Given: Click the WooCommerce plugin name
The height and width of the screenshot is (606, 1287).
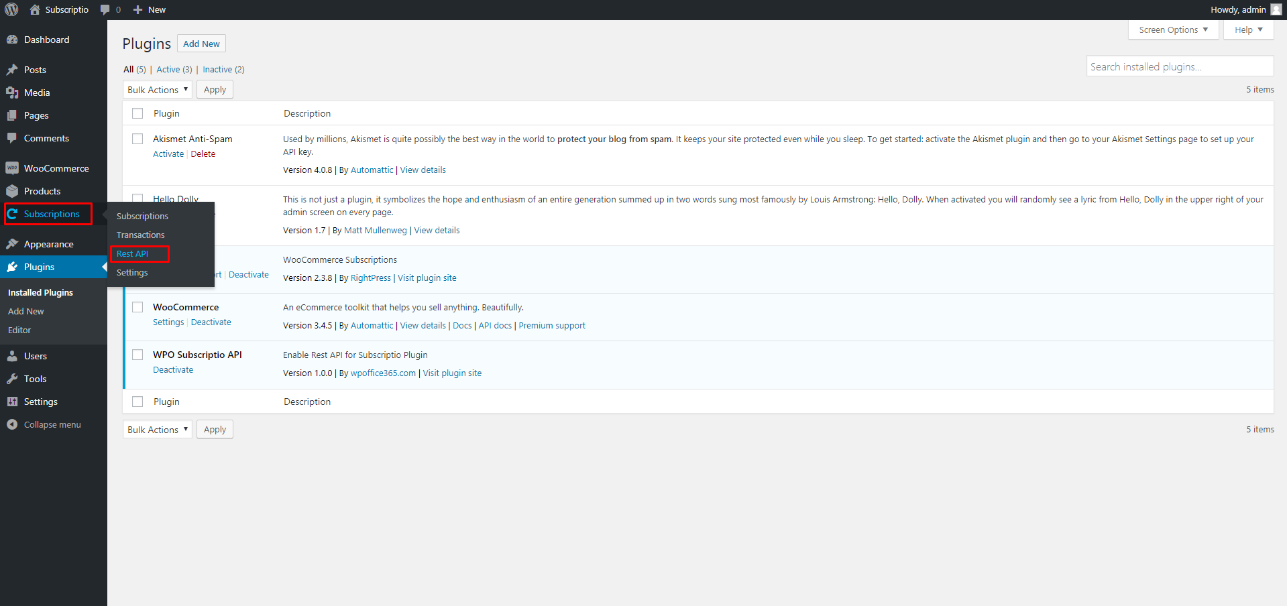Looking at the screenshot, I should [x=186, y=307].
